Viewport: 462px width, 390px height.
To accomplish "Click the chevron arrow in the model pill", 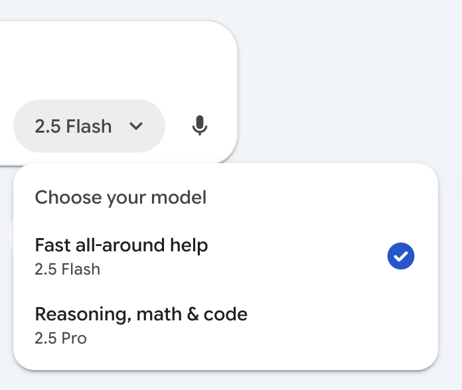I will pyautogui.click(x=136, y=126).
